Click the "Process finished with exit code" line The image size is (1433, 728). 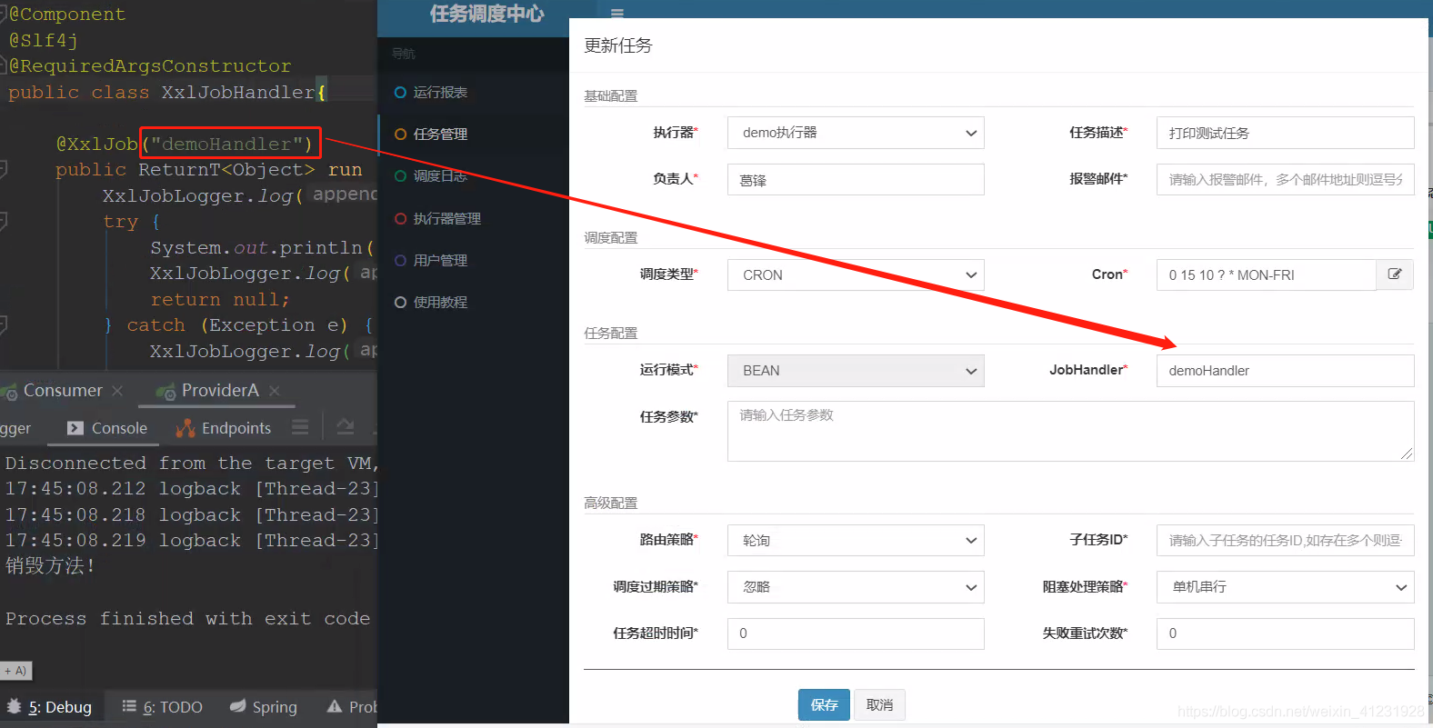click(x=187, y=618)
